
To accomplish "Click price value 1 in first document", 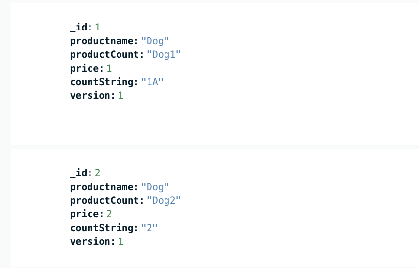I will (x=109, y=68).
